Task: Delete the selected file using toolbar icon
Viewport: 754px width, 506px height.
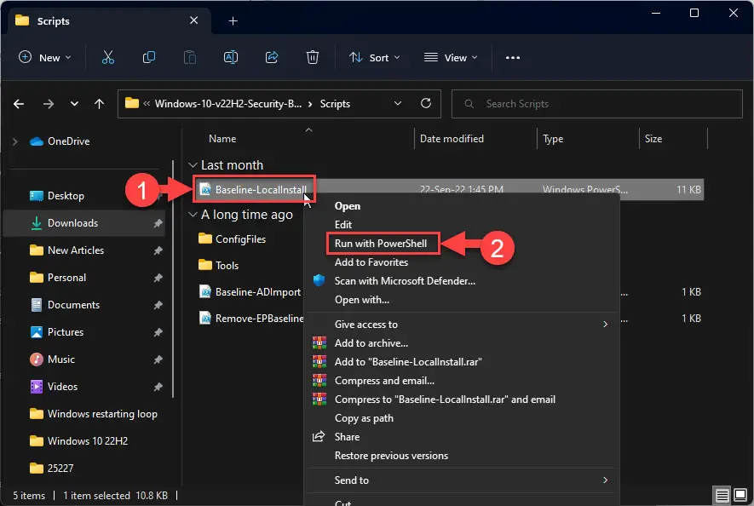Action: click(x=313, y=57)
